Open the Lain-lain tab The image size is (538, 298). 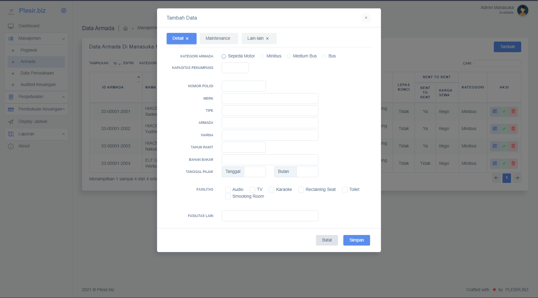(x=256, y=38)
